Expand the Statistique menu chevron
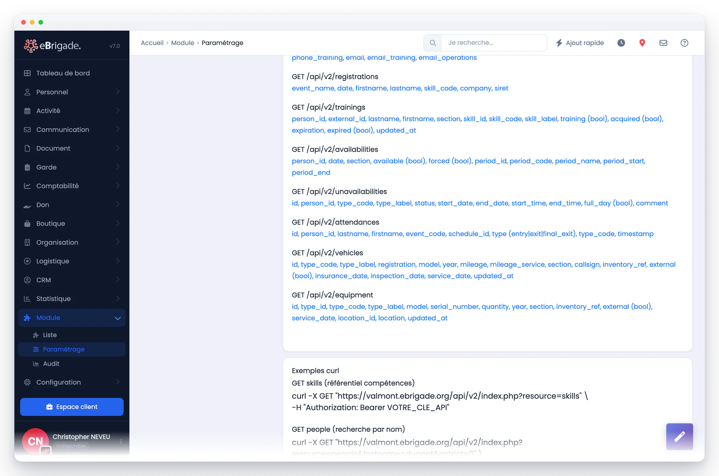Screen dimensions: 719x476 point(118,298)
